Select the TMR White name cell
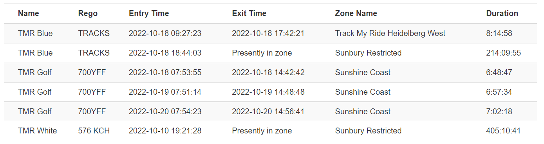Image resolution: width=544 pixels, height=144 pixels. click(37, 131)
